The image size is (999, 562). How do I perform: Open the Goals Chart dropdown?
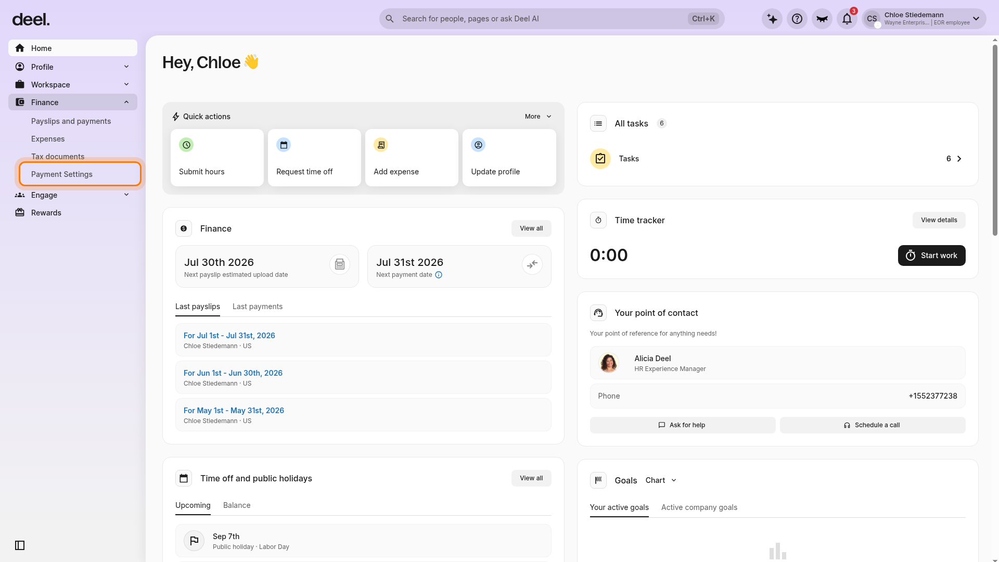[661, 480]
